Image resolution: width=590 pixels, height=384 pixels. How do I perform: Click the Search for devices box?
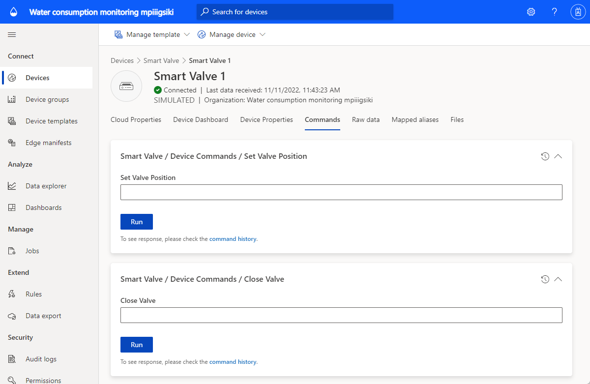tap(295, 12)
